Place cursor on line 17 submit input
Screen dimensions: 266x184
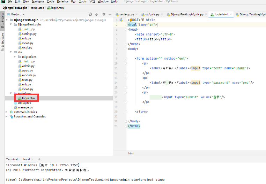coord(193,97)
